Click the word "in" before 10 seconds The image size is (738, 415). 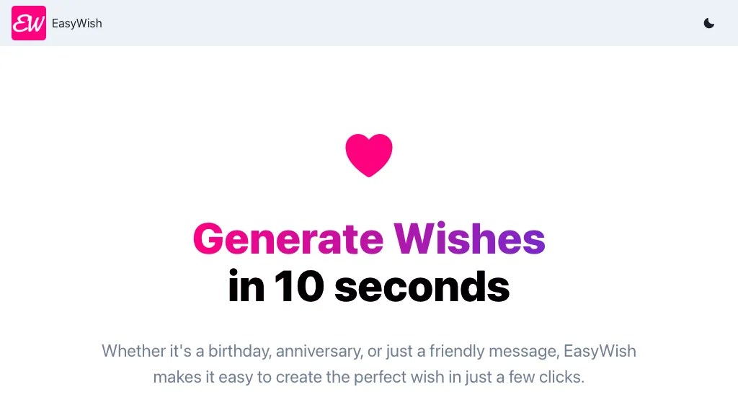click(x=246, y=286)
